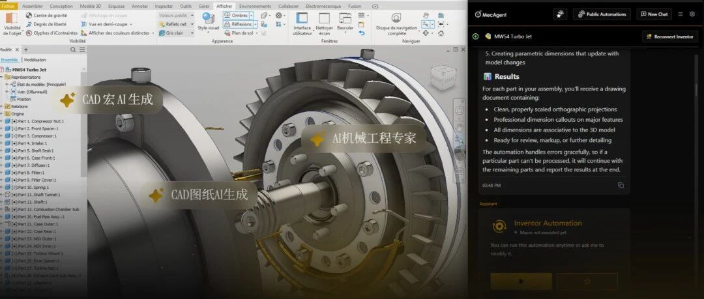
Task: Open MecAgent settings gear
Action: (692, 14)
